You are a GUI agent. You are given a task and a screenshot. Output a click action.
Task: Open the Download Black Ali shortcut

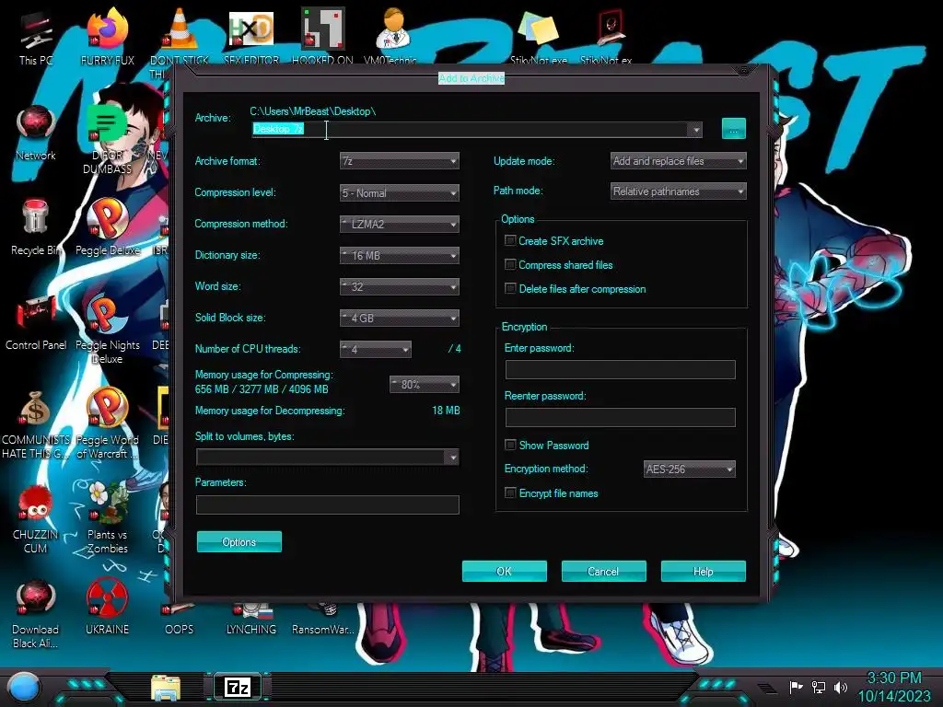coord(36,614)
